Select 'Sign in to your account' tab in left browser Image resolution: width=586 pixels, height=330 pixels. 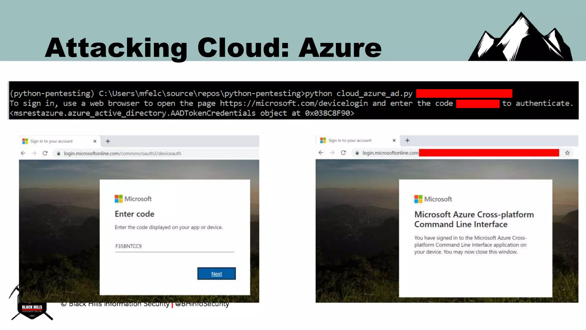(60, 141)
